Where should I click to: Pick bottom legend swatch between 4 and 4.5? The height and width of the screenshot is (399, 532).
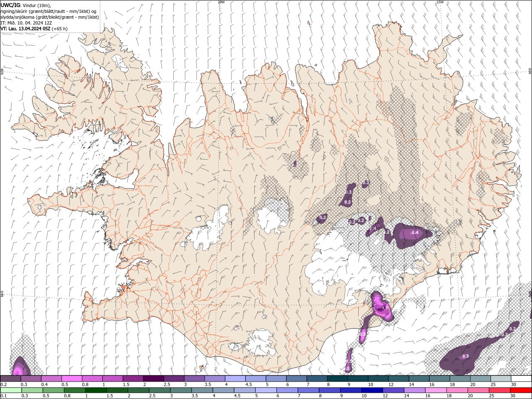[224, 390]
